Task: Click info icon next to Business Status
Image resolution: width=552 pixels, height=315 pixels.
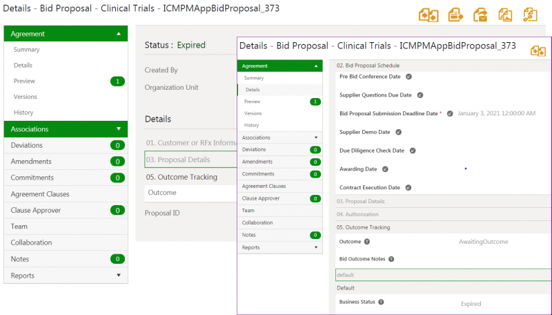Action: point(381,302)
